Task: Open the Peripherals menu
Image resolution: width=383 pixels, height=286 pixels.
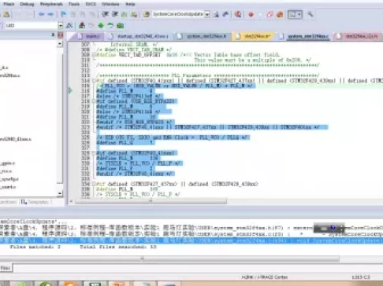Action: 51,4
